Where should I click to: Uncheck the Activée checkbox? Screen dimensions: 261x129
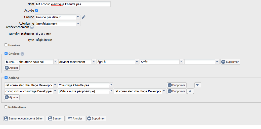(37, 10)
